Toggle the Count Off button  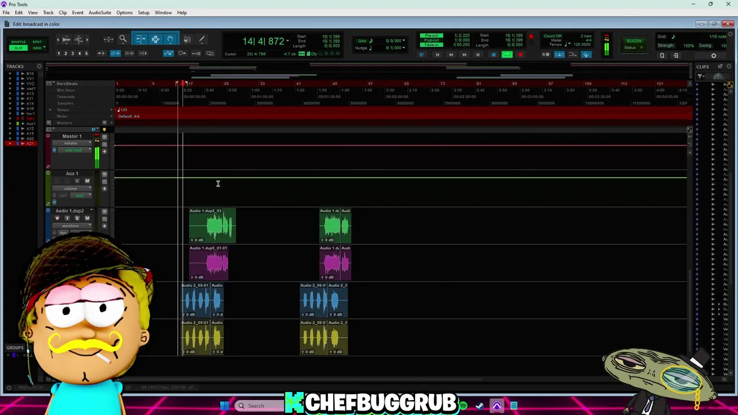pyautogui.click(x=552, y=36)
